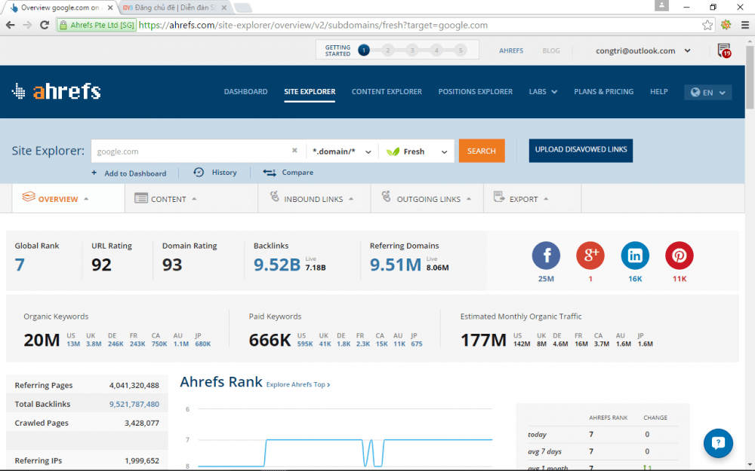Click the US 142M organic traffic value
The height and width of the screenshot is (471, 755).
coord(522,344)
